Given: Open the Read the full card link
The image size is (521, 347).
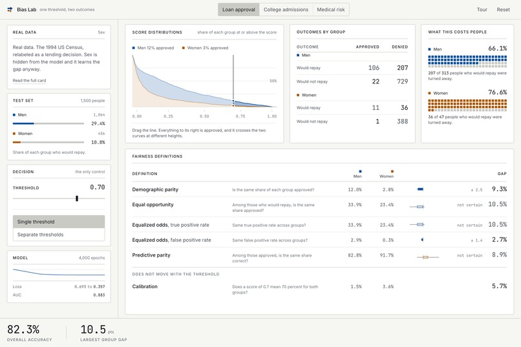Looking at the screenshot, I should point(29,80).
